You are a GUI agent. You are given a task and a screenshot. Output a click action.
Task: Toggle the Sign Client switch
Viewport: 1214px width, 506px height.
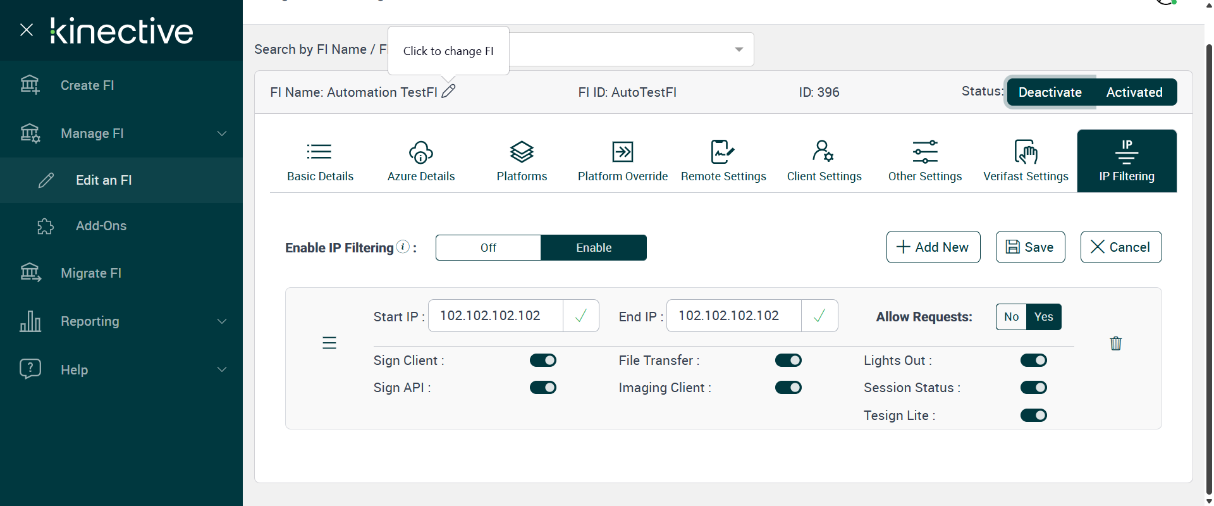(543, 361)
